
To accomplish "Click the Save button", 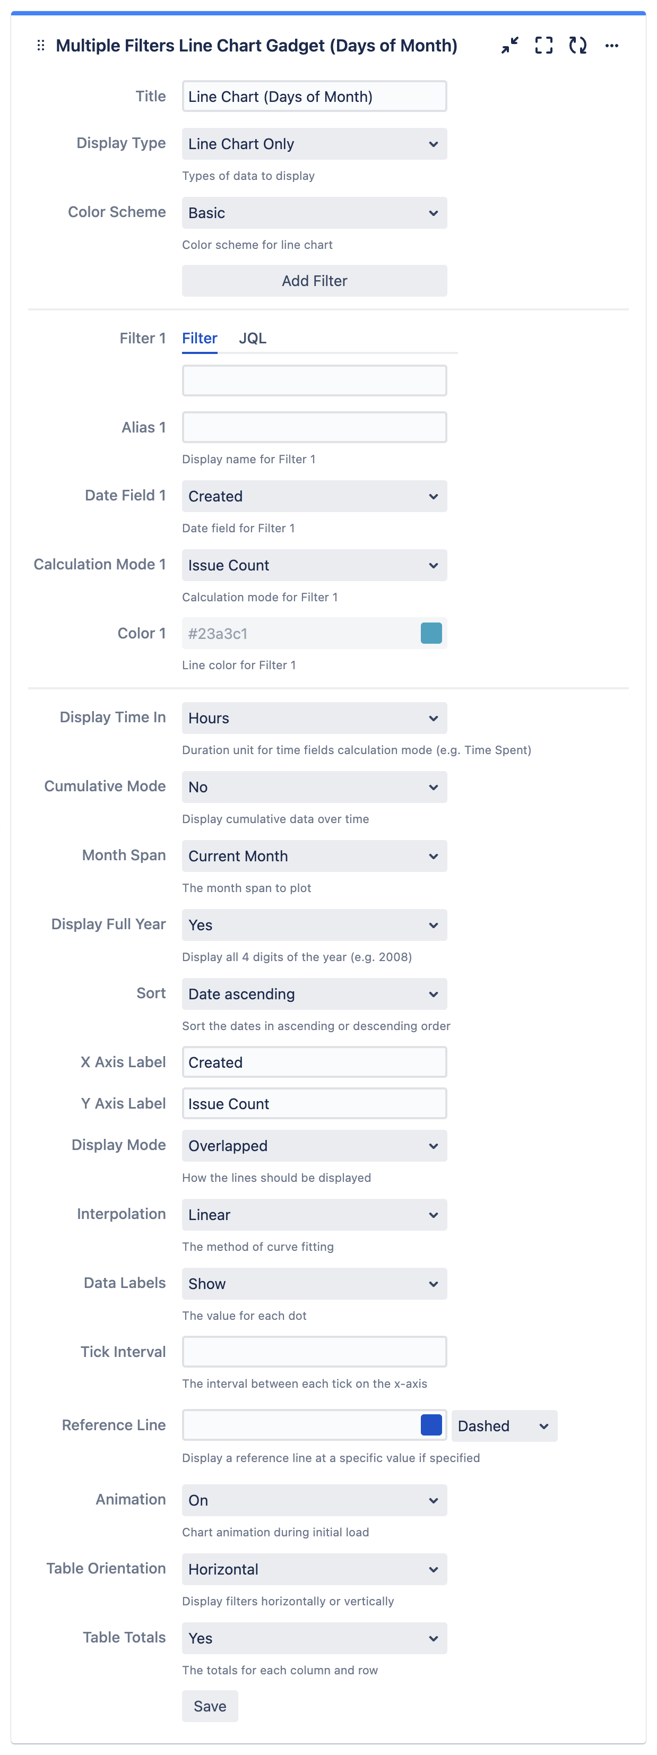I will point(210,1706).
